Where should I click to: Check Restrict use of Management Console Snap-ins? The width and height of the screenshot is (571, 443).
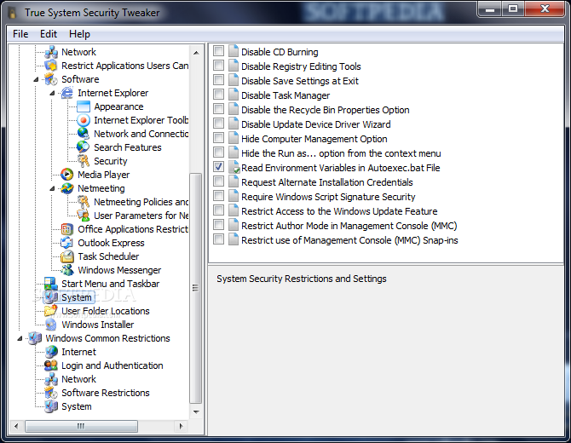pyautogui.click(x=218, y=239)
